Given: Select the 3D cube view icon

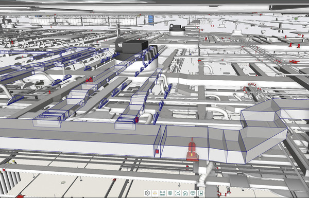Looking at the screenshot, I should (193, 193).
